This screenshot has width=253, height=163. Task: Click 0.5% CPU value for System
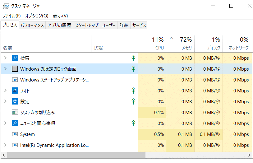pyautogui.click(x=159, y=134)
